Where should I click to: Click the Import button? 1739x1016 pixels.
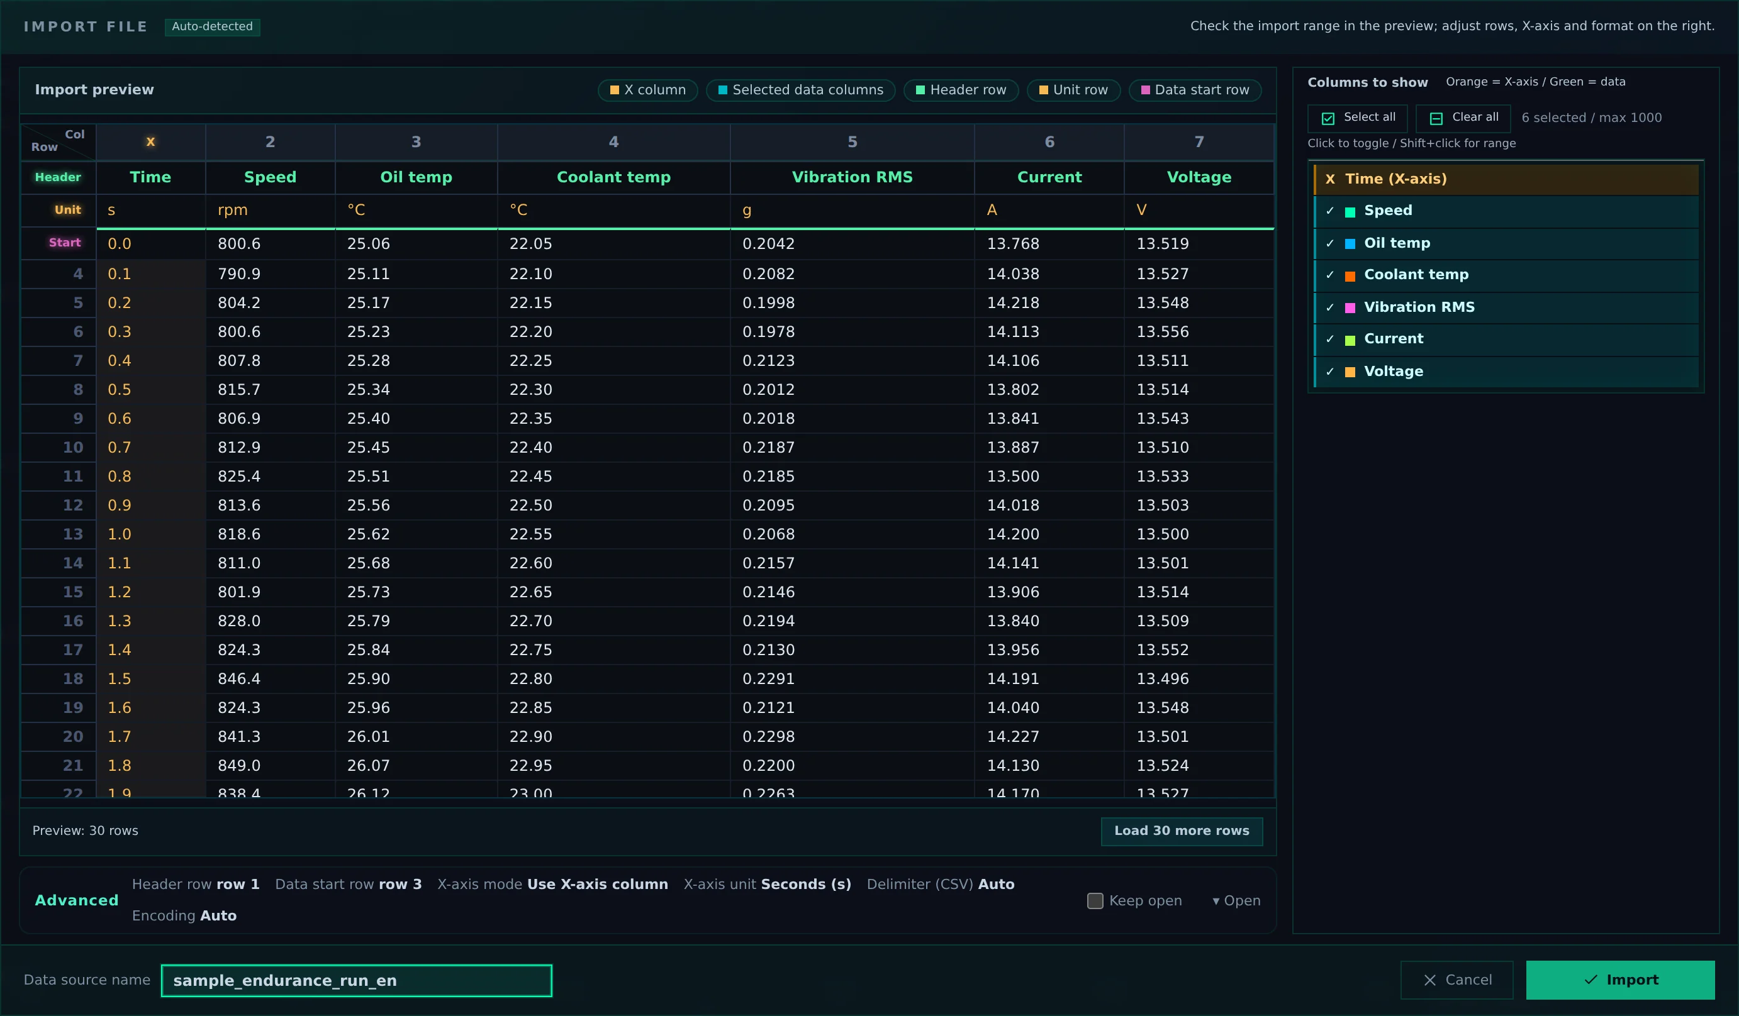click(x=1619, y=980)
